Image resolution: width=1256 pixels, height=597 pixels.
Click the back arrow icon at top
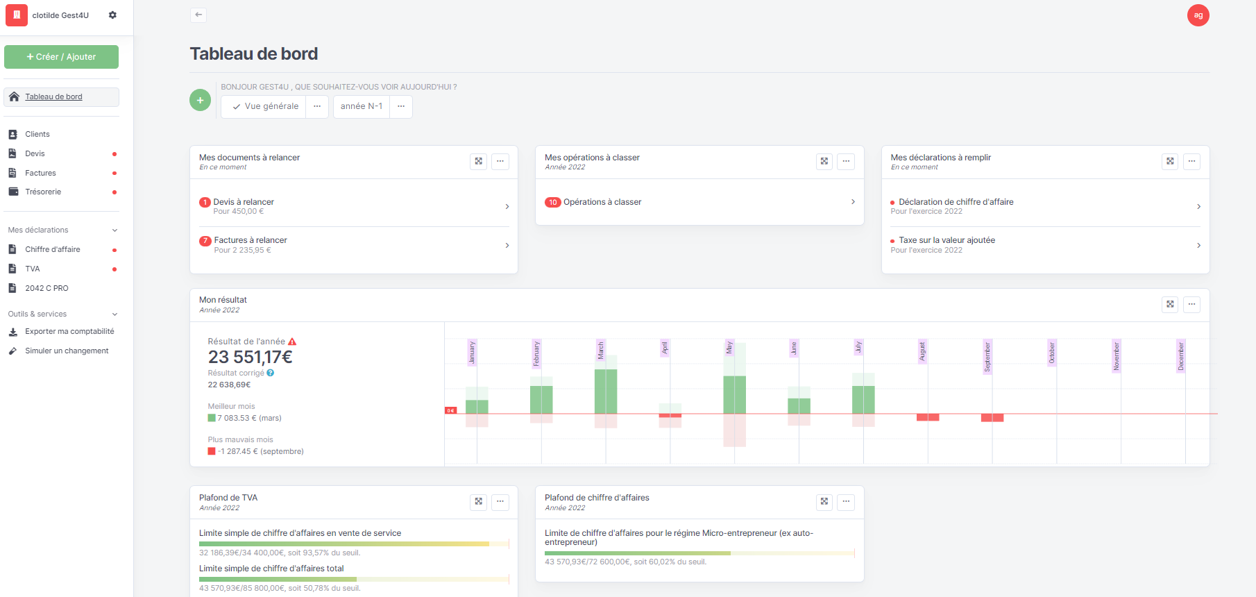point(198,15)
